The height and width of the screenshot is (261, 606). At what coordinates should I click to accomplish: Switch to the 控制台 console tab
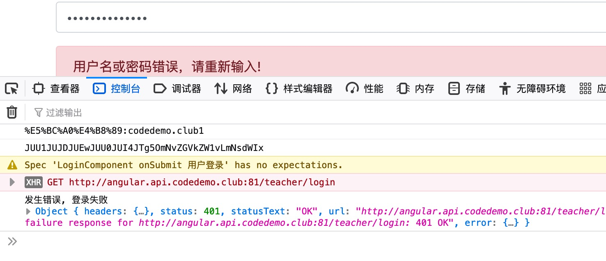click(x=117, y=88)
